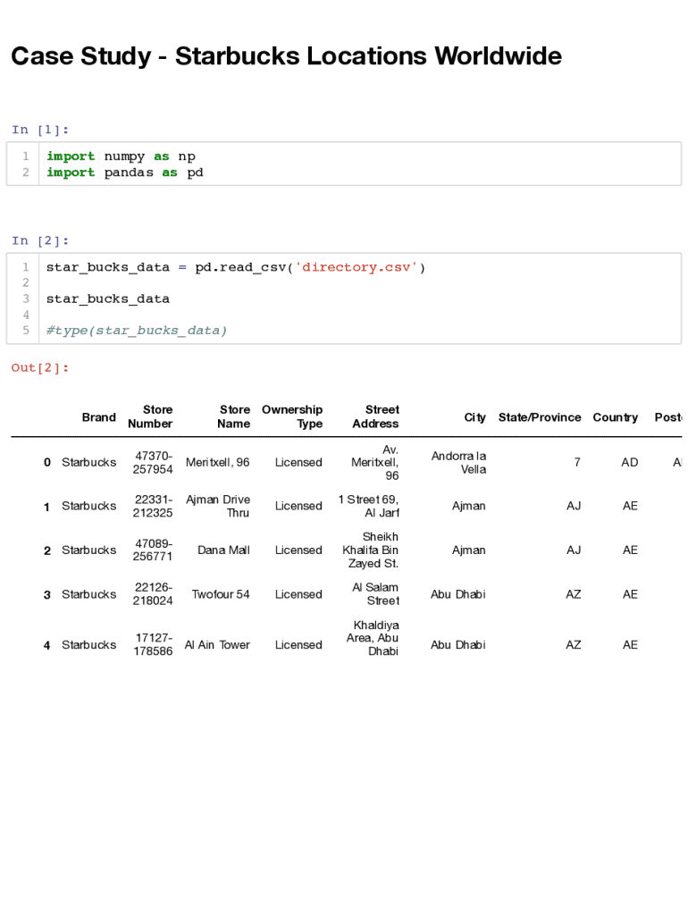Click State 'AZ' in the Twofour 54 row
The width and height of the screenshot is (688, 915).
click(574, 594)
